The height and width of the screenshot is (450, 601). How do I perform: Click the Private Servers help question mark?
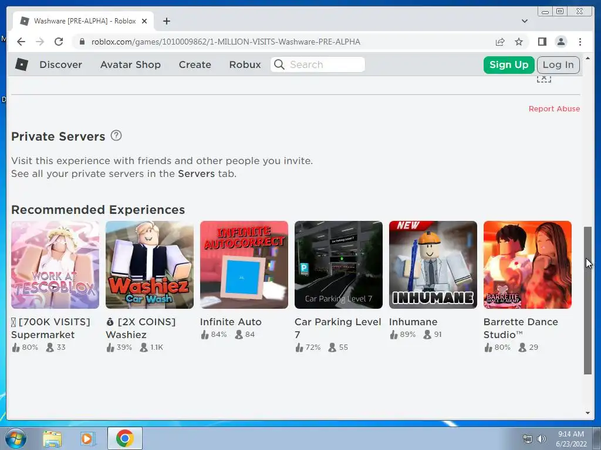[116, 135]
